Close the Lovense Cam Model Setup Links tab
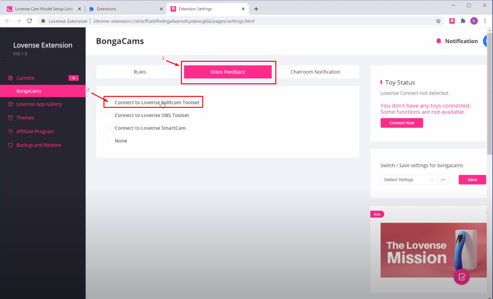Screen dimensions: 493x299 point(79,9)
